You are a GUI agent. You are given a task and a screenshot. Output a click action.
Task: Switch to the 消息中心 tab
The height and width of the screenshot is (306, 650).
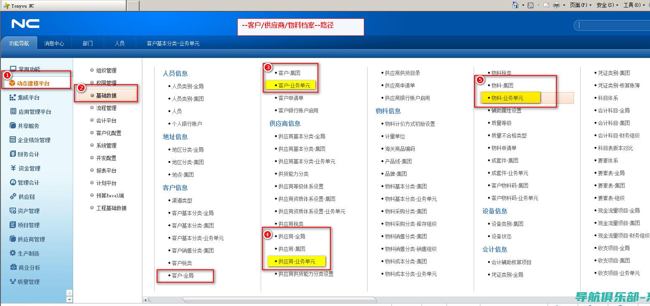pyautogui.click(x=54, y=43)
